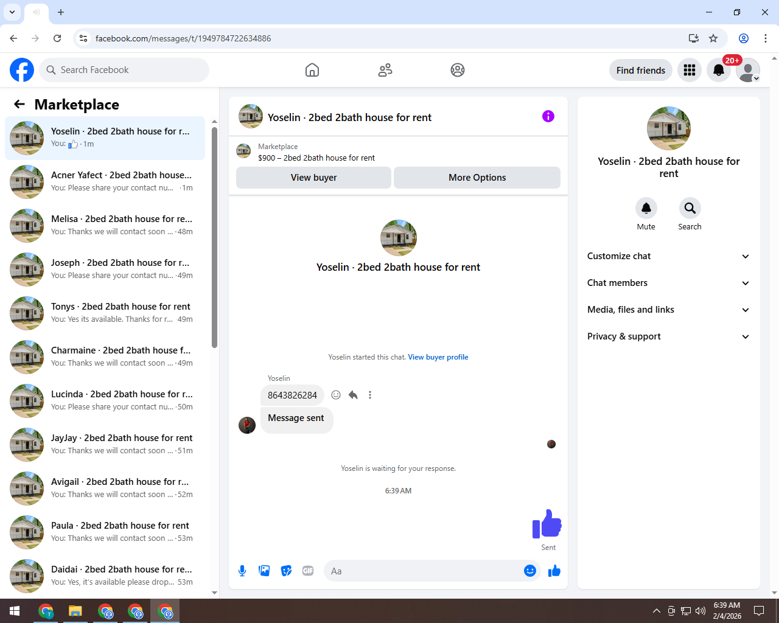
Task: Open the Yoselin conversation in list
Action: pyautogui.click(x=105, y=138)
